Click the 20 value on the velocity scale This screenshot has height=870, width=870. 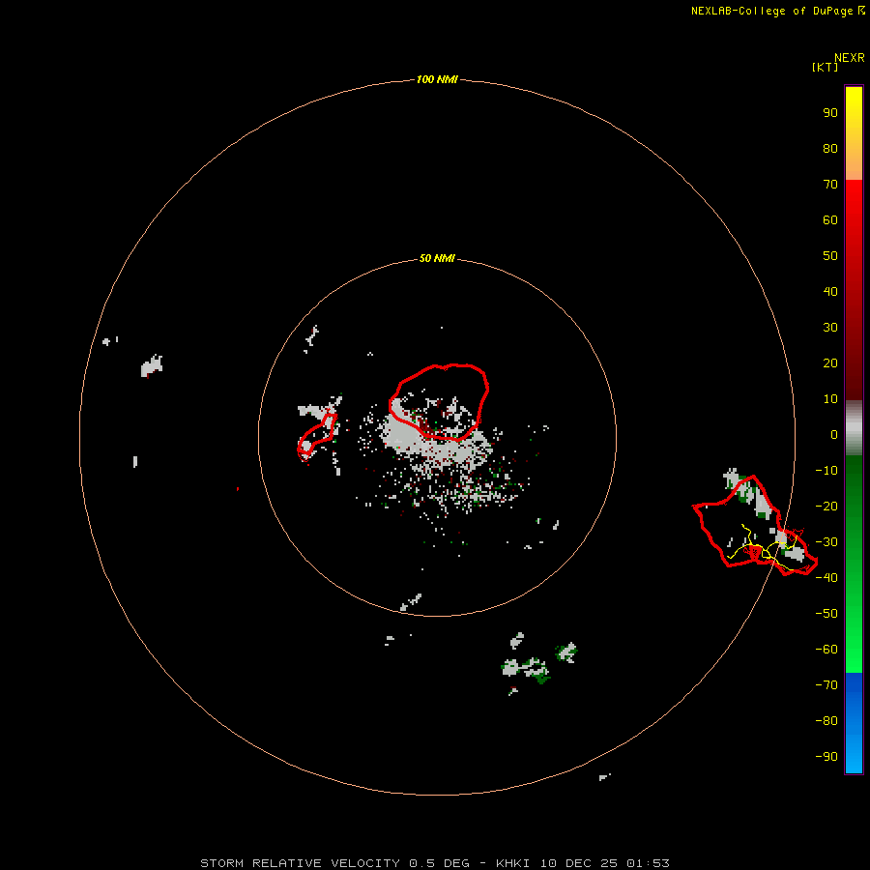point(830,363)
